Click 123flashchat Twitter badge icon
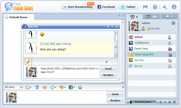 coord(170,43)
